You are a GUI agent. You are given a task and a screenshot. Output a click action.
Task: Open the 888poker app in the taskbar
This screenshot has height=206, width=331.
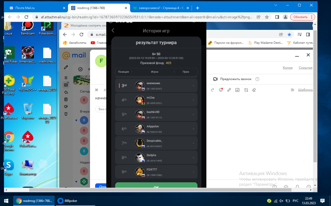[69, 201]
